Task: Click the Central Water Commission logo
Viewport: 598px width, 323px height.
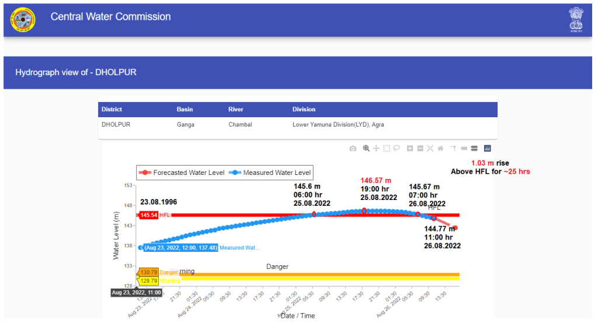Action: [23, 19]
